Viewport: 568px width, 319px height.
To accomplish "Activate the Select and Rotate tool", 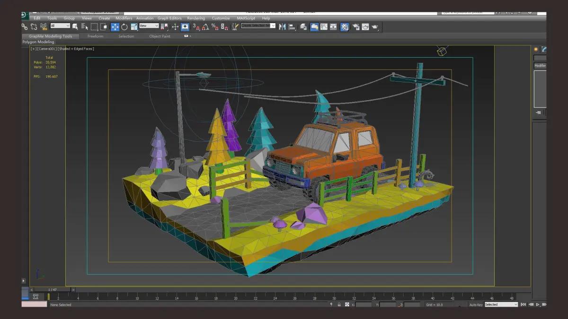I will tap(124, 27).
